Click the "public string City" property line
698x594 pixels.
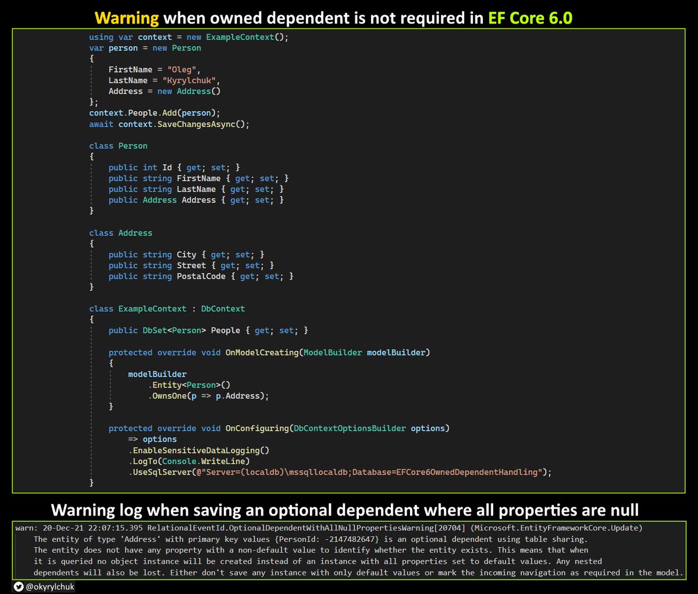(x=186, y=255)
